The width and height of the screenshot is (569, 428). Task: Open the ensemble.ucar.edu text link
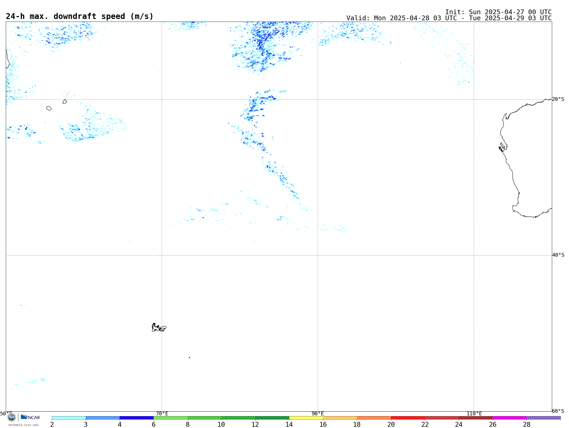point(23,425)
